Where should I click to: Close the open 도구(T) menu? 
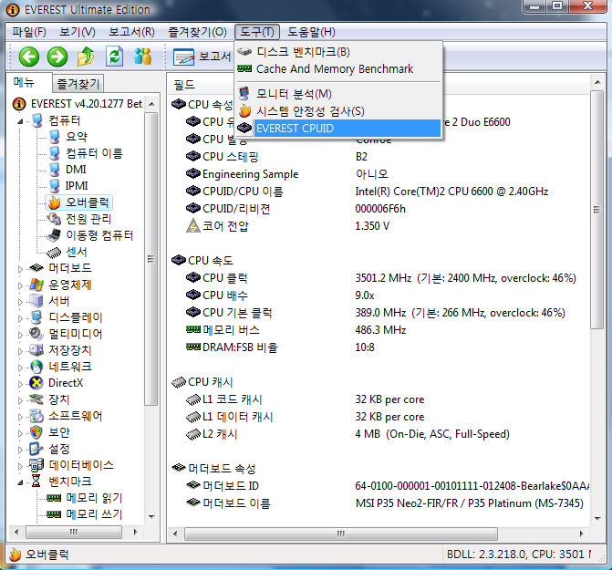(x=257, y=32)
